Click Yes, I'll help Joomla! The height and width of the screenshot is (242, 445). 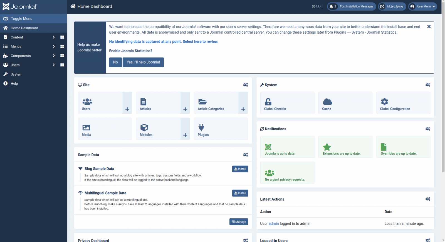[x=143, y=62]
